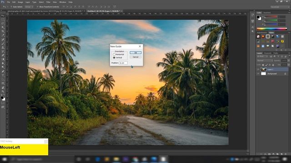The width and height of the screenshot is (291, 163).
Task: Open the Image menu
Action: pyautogui.click(x=20, y=2)
